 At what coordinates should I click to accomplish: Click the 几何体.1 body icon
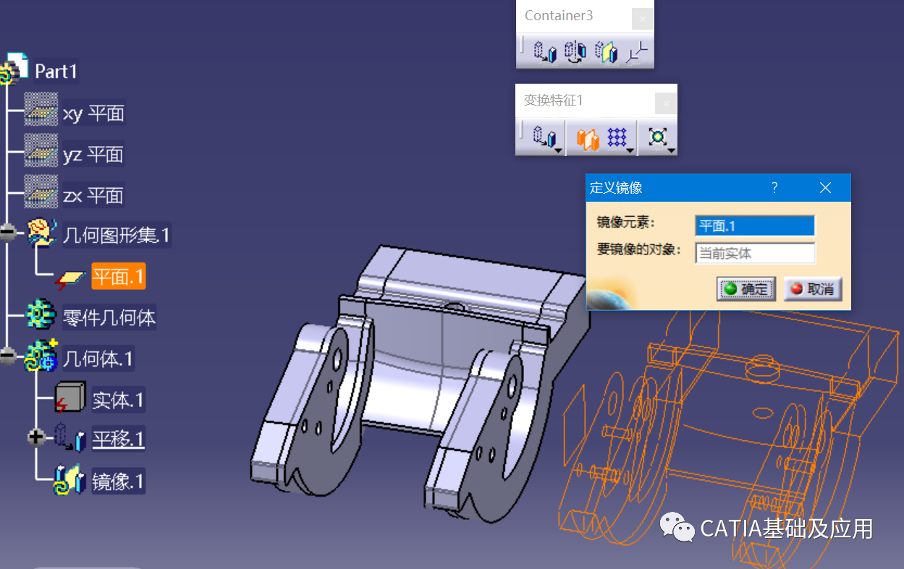(x=41, y=356)
